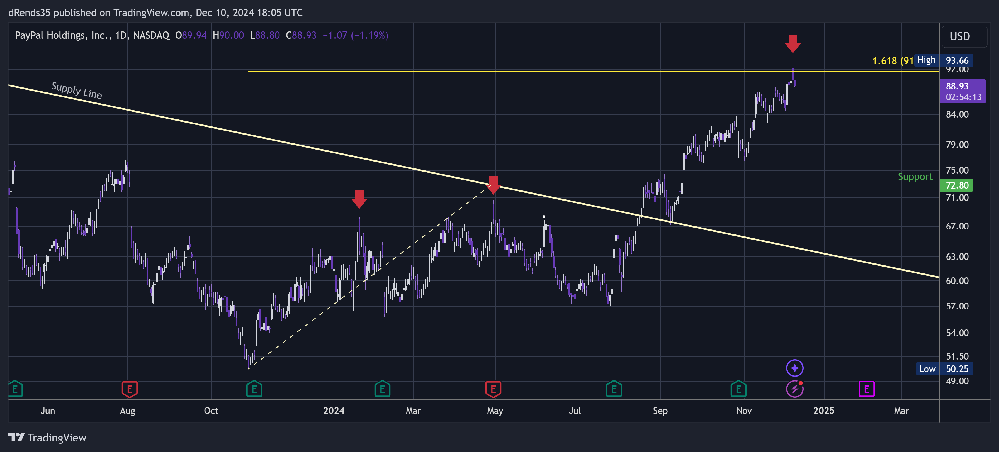
Task: Click the Jul label on the time axis
Action: 574,411
